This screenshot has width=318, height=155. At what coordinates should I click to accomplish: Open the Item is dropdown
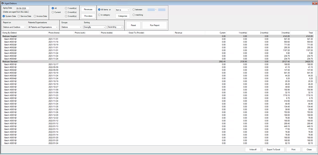click(122, 10)
